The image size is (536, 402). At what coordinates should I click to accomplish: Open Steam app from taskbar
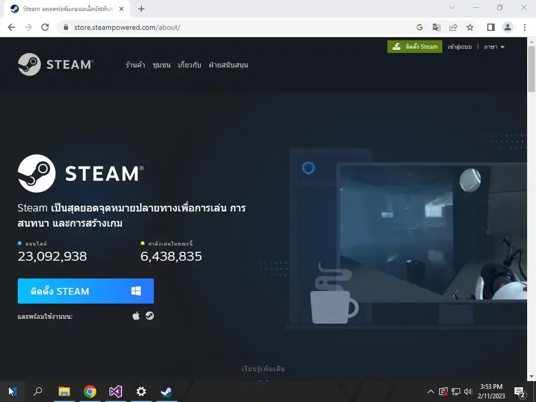[x=167, y=392]
